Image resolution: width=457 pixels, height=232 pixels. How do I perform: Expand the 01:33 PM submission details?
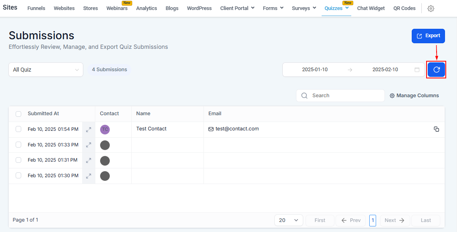click(x=89, y=145)
